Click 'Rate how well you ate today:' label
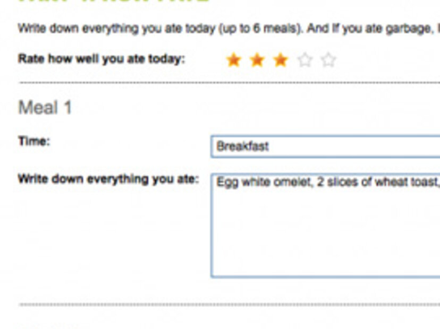Image resolution: width=440 pixels, height=329 pixels. click(x=101, y=59)
